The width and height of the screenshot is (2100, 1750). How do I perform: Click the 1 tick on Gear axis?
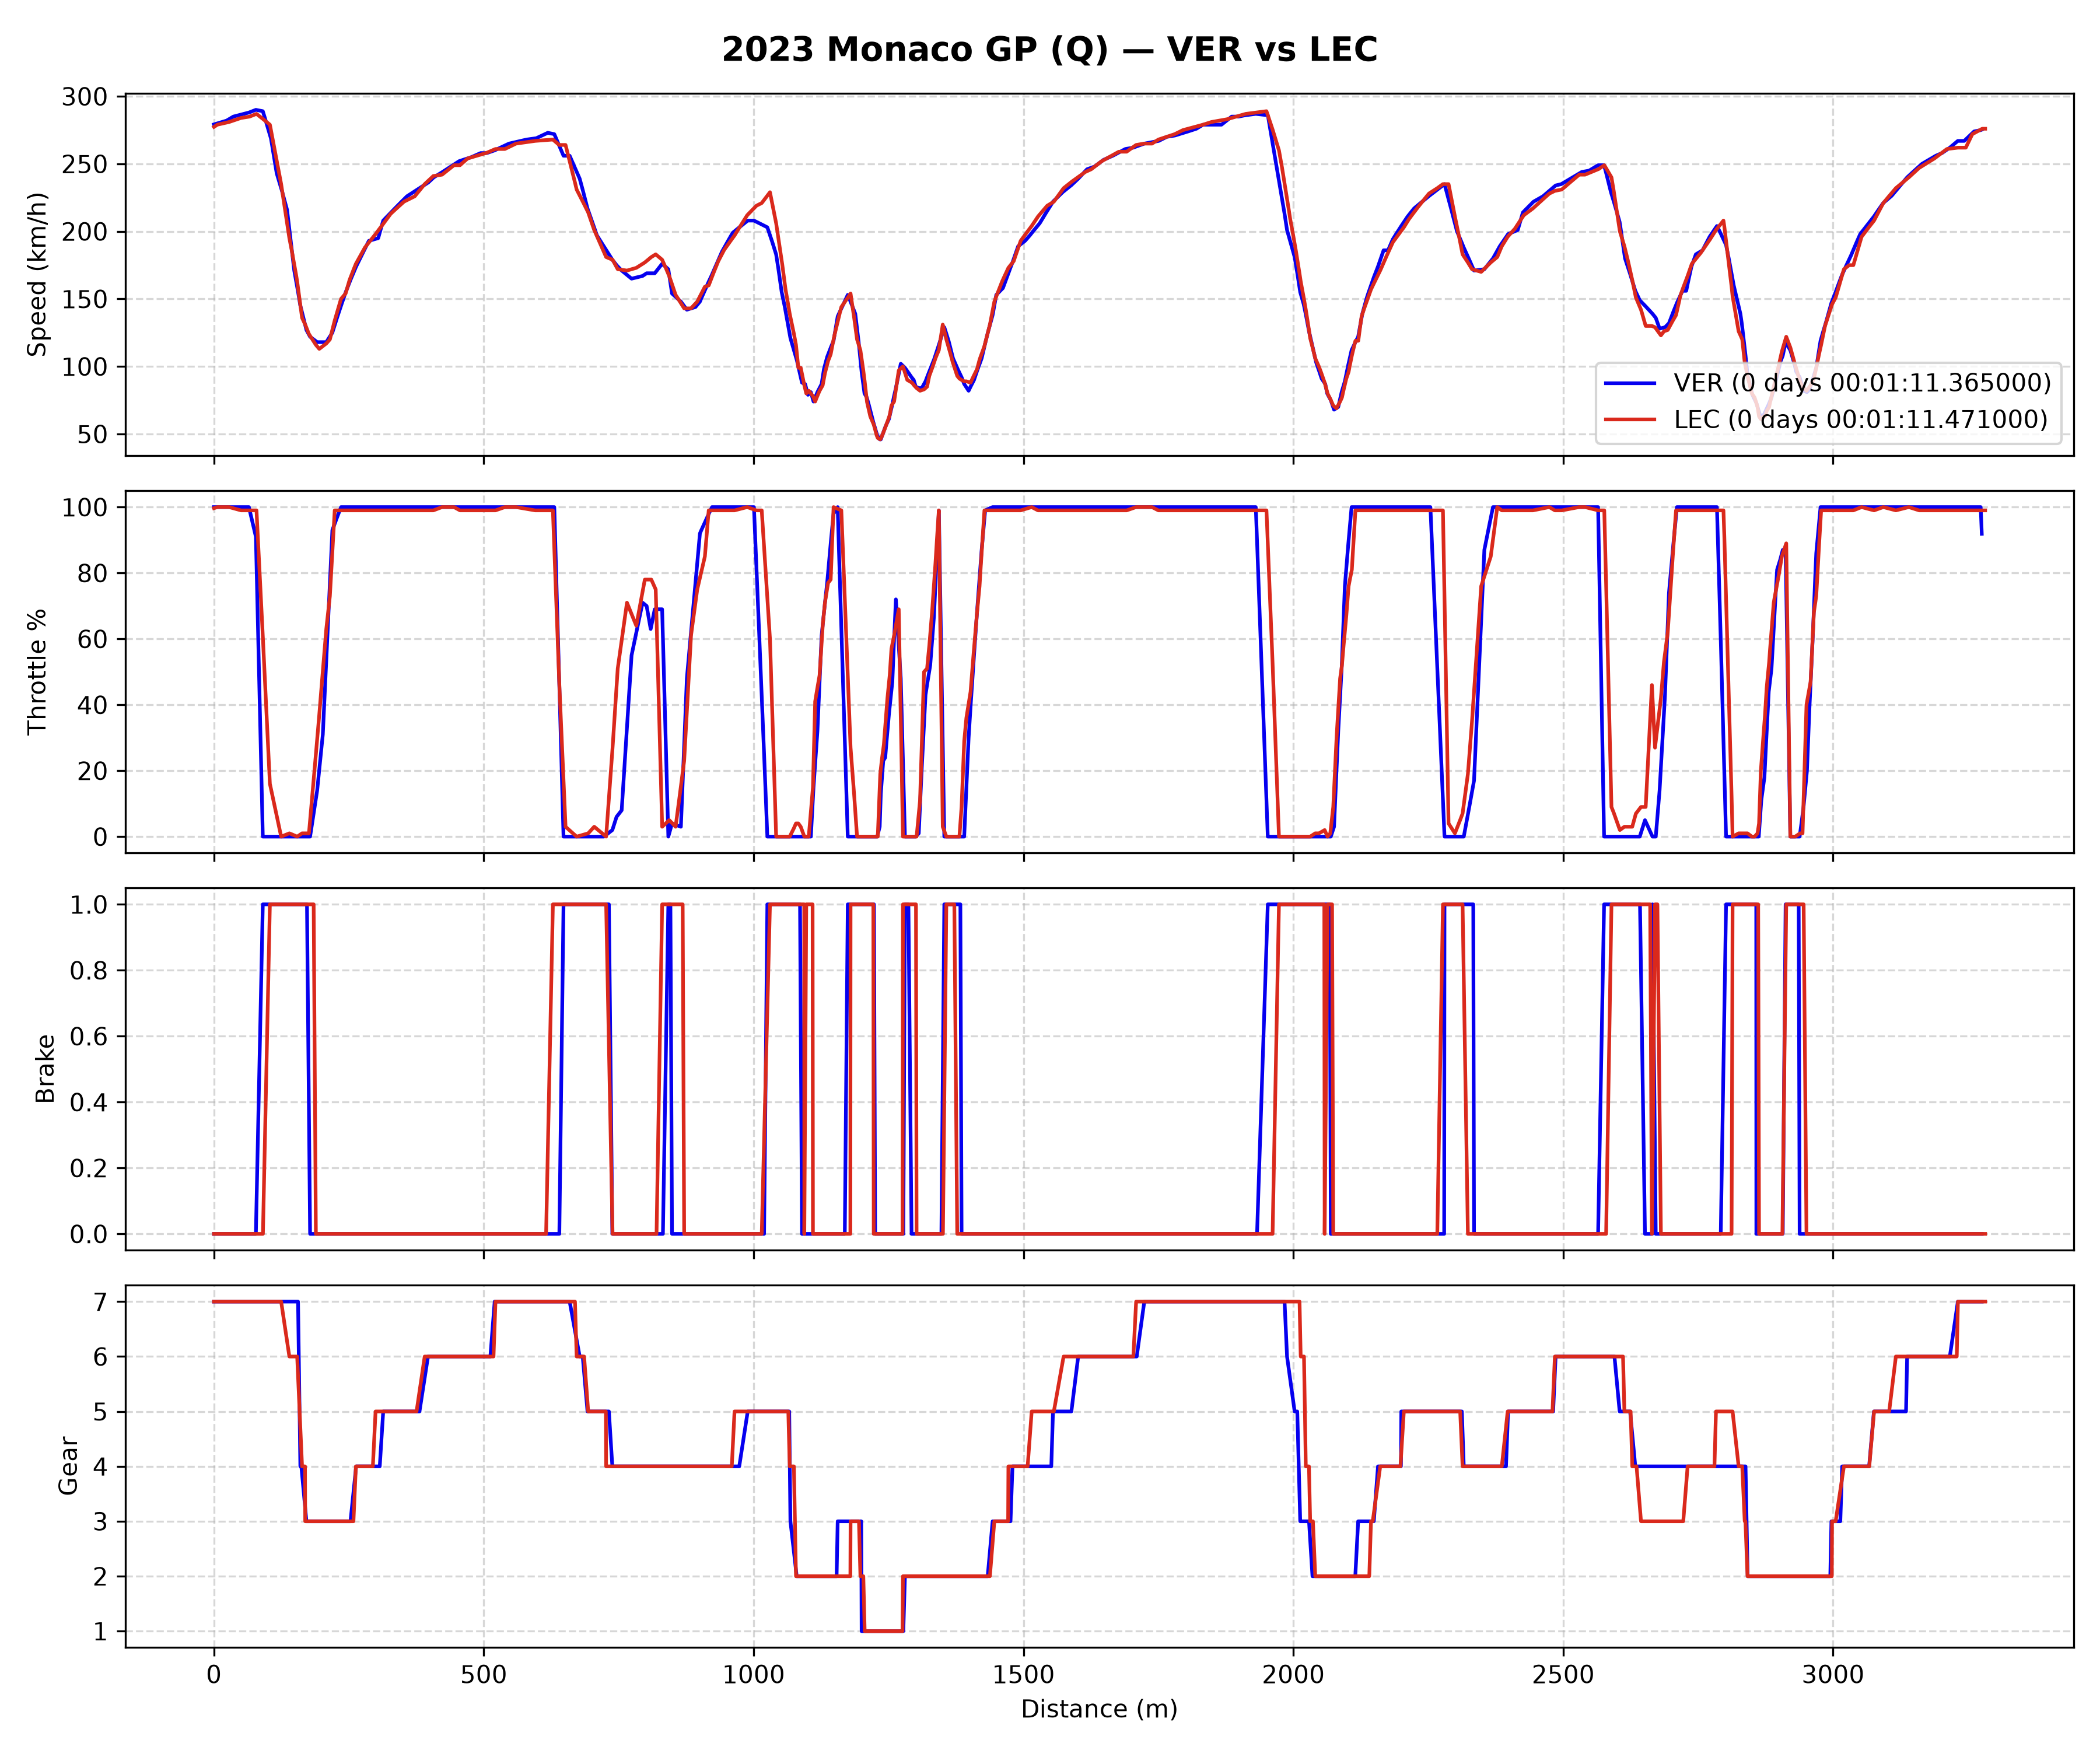(x=101, y=1632)
